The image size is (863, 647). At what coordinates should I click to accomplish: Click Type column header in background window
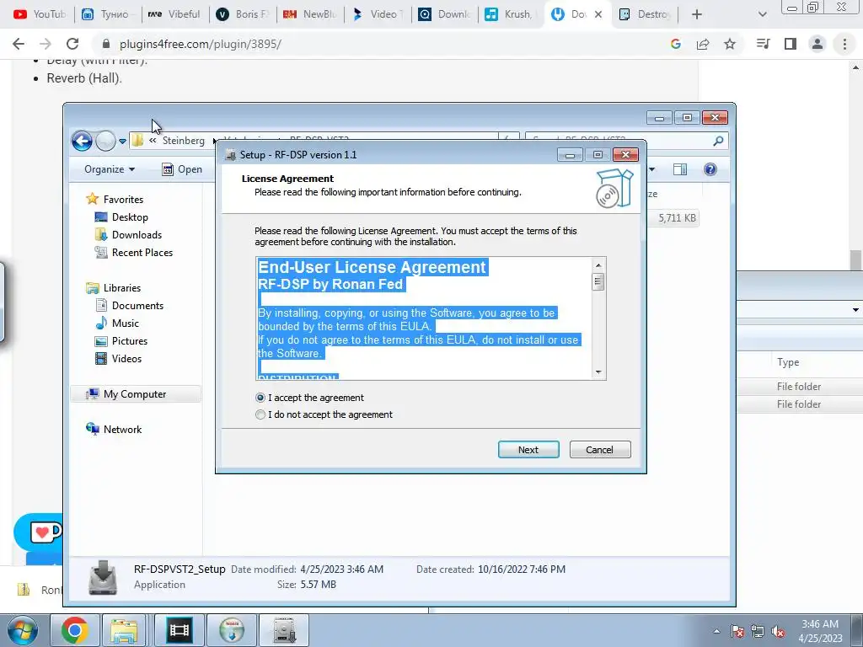[788, 362]
